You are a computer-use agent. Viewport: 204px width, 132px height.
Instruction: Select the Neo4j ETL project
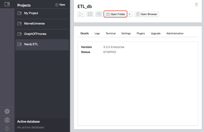click(42, 44)
